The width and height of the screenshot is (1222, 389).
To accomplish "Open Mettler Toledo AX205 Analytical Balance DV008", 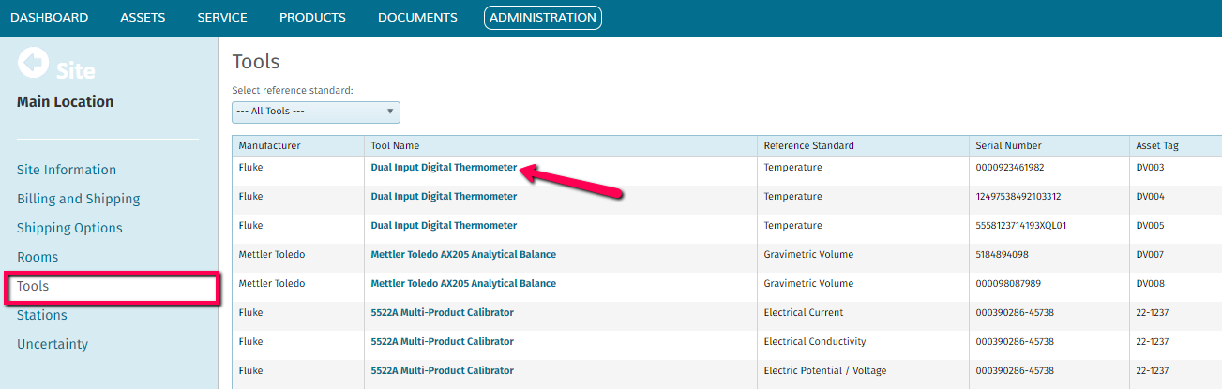I will 463,284.
